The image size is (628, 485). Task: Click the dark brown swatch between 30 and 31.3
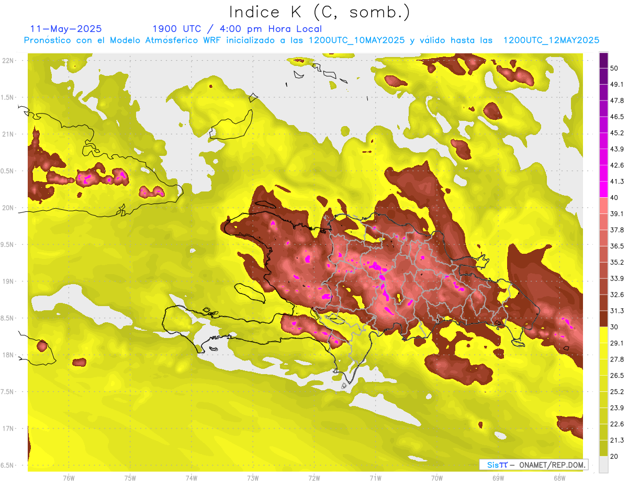point(603,319)
